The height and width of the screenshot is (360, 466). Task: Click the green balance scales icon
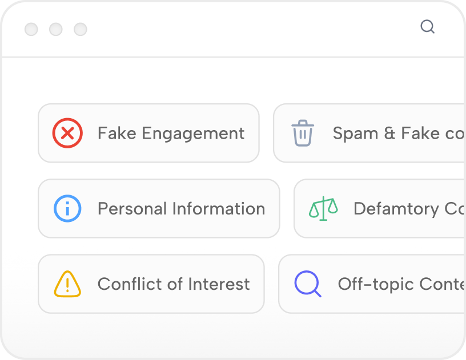pyautogui.click(x=323, y=209)
